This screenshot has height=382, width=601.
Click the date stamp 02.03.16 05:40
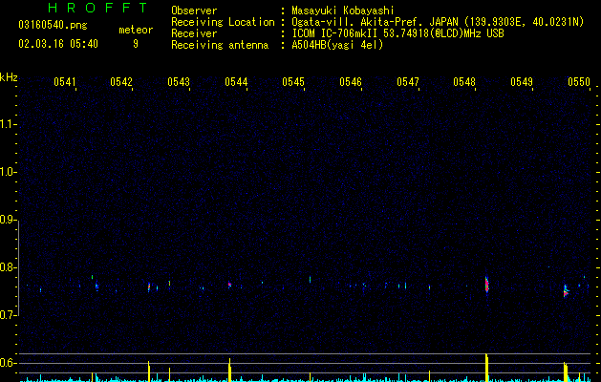(58, 44)
